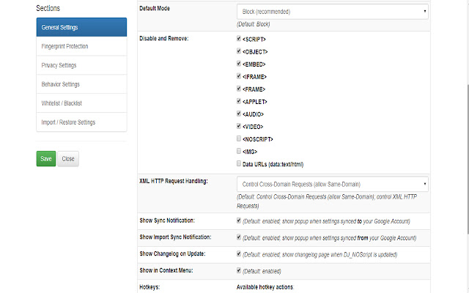469x293 pixels.
Task: Go to Privacy Settings section
Action: (81, 65)
